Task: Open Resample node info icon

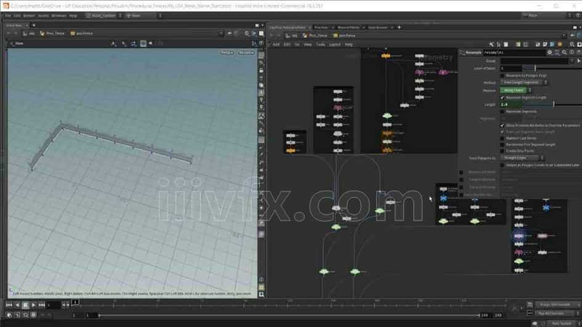Action: coord(572,52)
